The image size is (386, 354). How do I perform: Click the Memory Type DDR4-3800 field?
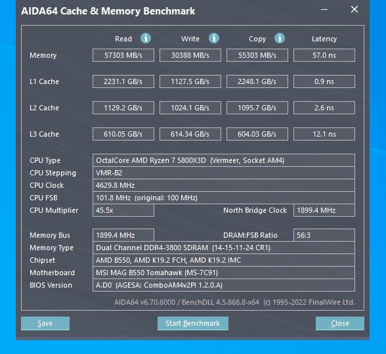click(x=224, y=248)
